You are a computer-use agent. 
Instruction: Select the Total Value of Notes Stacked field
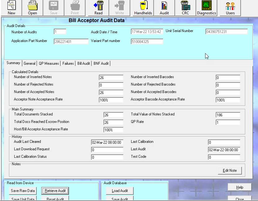point(228,115)
